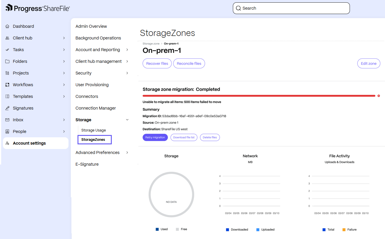The height and width of the screenshot is (239, 385).
Task: Click the Client hub people icon
Action: pos(7,38)
